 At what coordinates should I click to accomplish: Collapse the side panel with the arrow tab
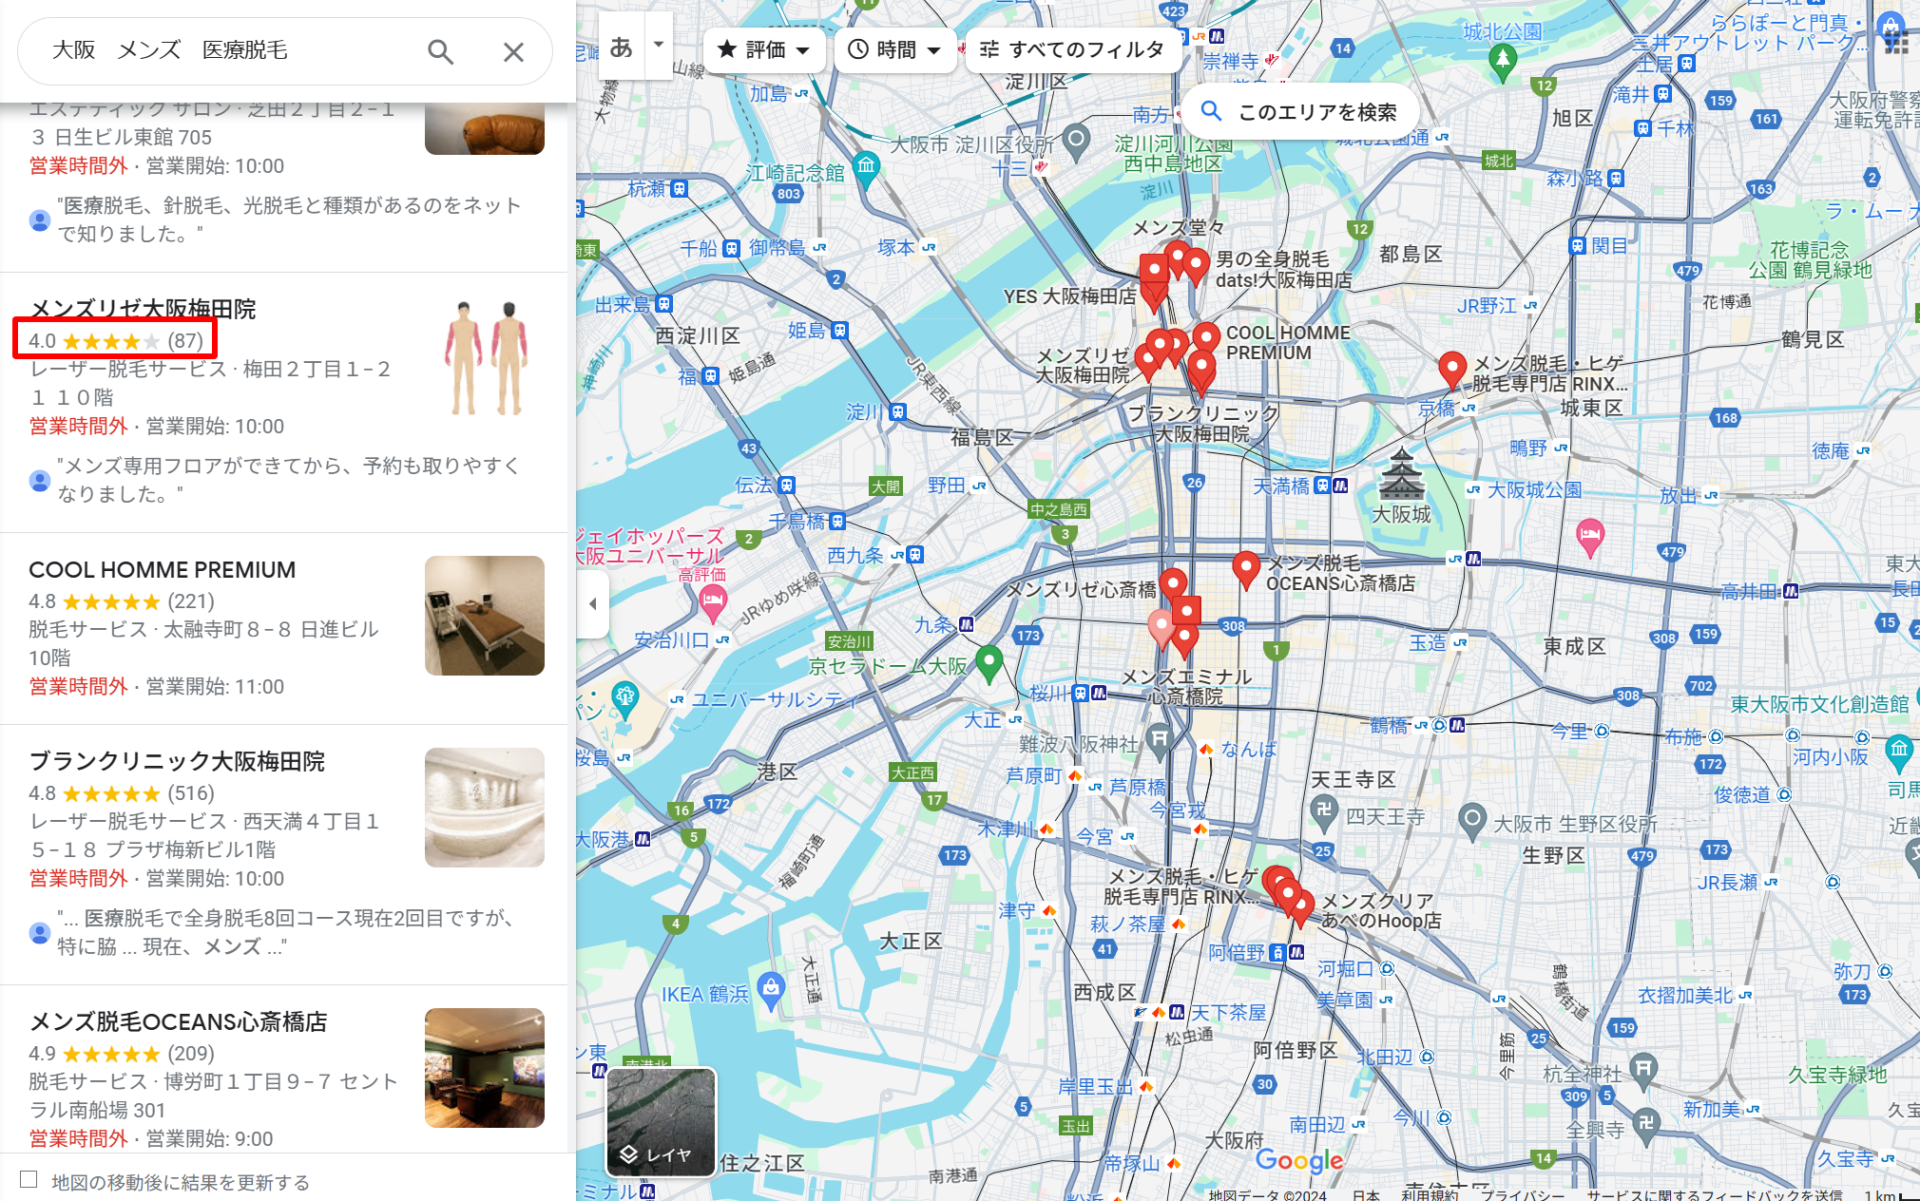(x=592, y=603)
